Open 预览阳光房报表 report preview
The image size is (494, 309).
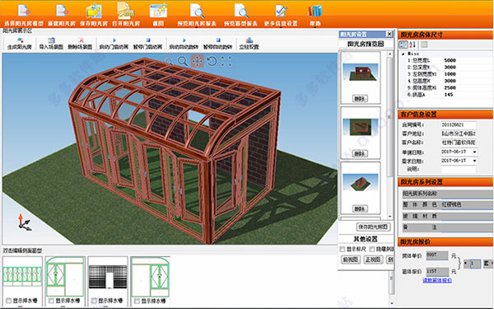point(197,14)
